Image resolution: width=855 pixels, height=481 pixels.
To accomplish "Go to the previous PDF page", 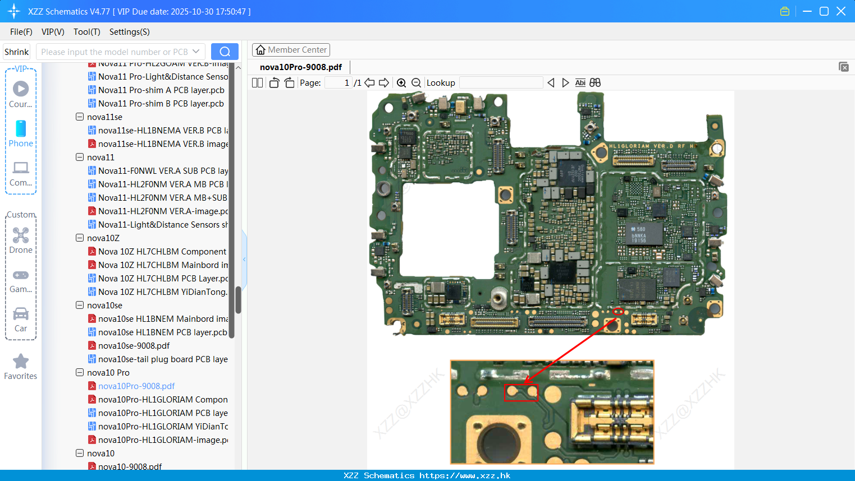I will (369, 83).
